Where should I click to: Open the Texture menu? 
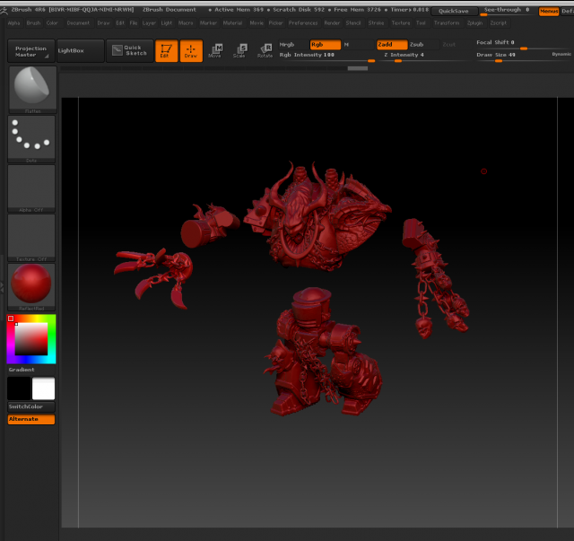pyautogui.click(x=401, y=23)
